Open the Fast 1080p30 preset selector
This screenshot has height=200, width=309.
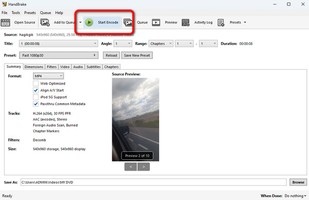pos(59,55)
